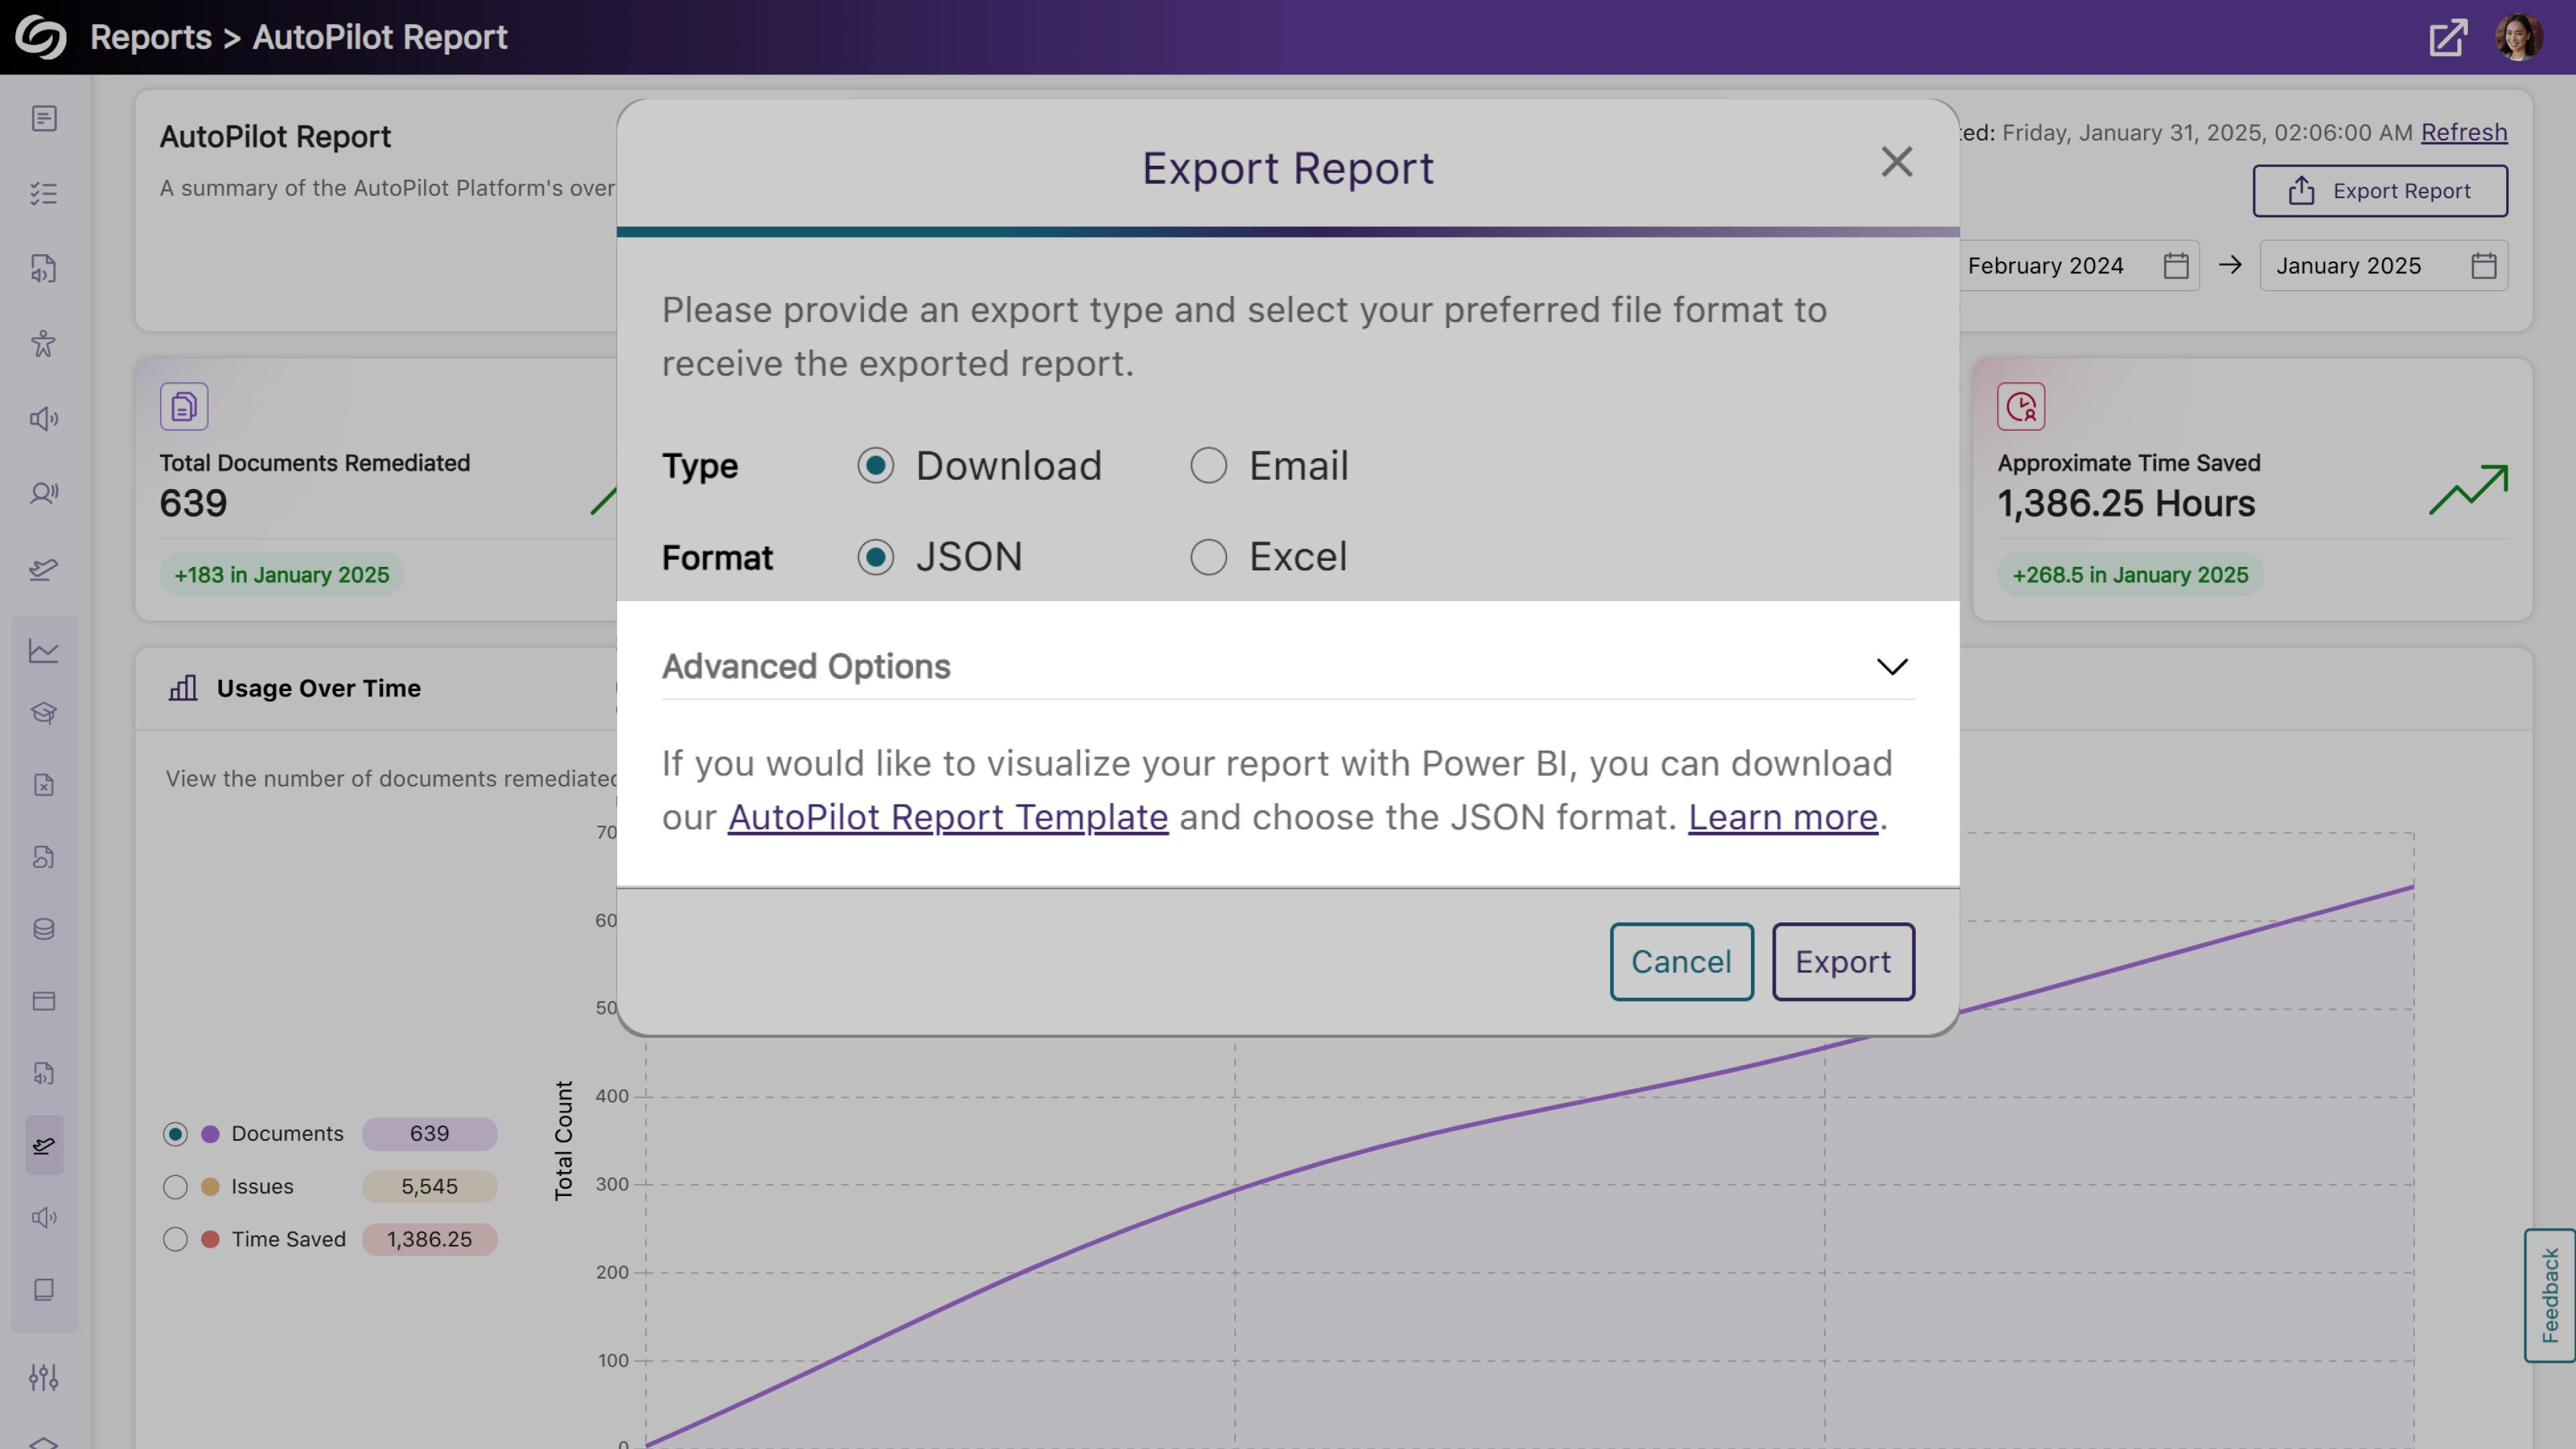Select the Issues radio in chart legend
This screenshot has width=2576, height=1449.
[175, 1187]
